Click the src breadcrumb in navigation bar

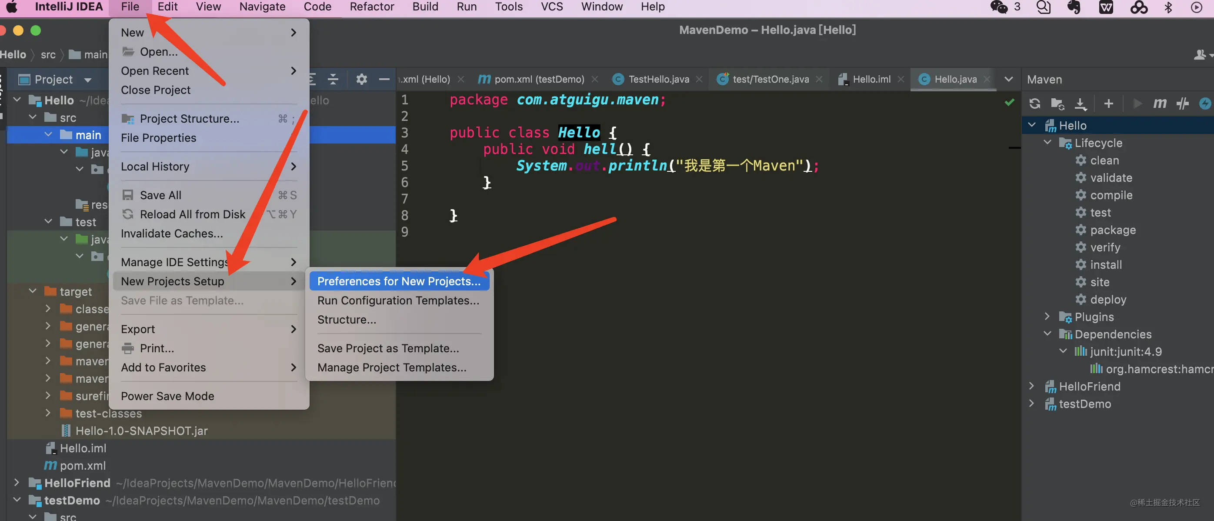pos(48,55)
